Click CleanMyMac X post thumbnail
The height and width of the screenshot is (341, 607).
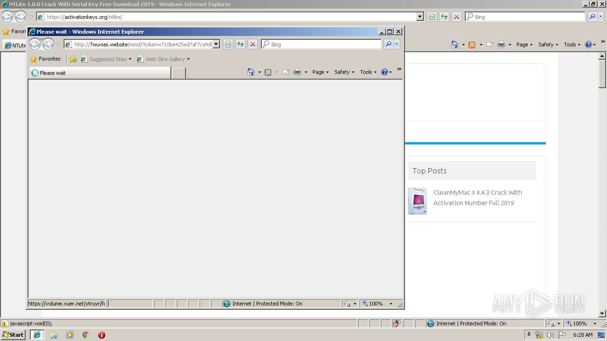(417, 201)
